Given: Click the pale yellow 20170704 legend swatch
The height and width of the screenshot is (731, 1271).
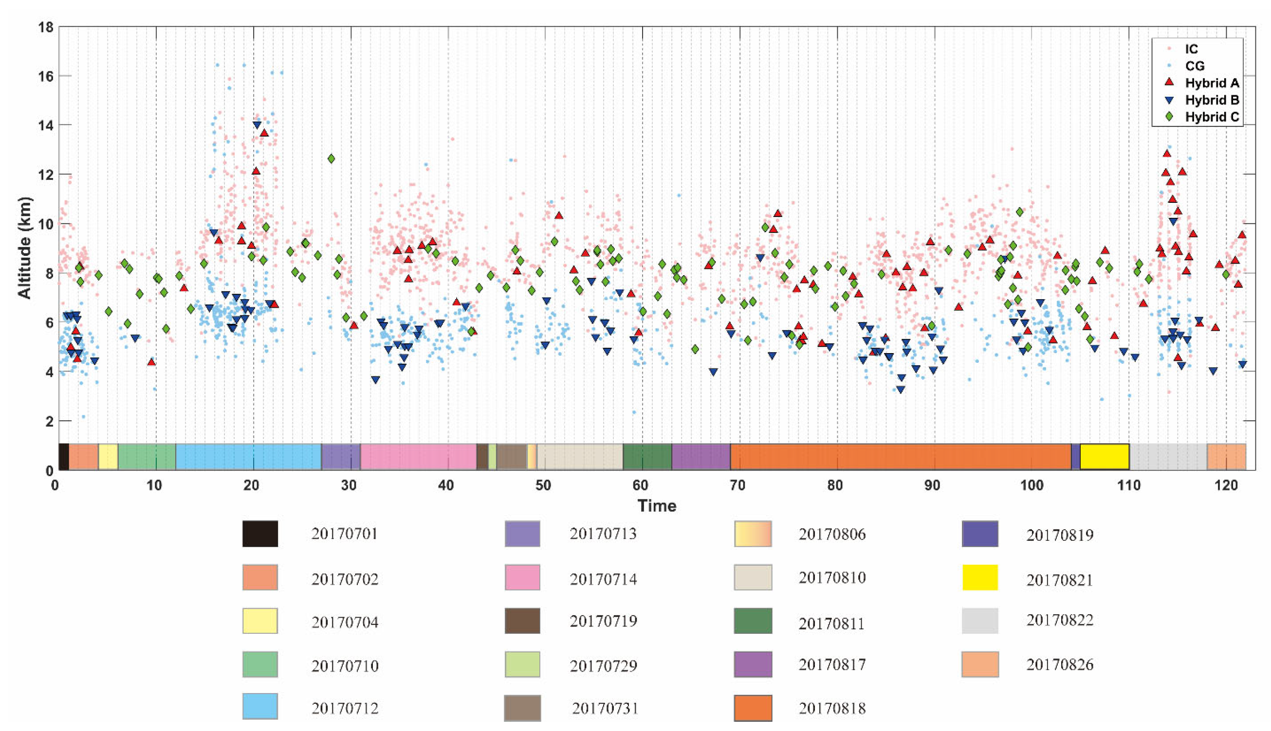Looking at the screenshot, I should [260, 621].
